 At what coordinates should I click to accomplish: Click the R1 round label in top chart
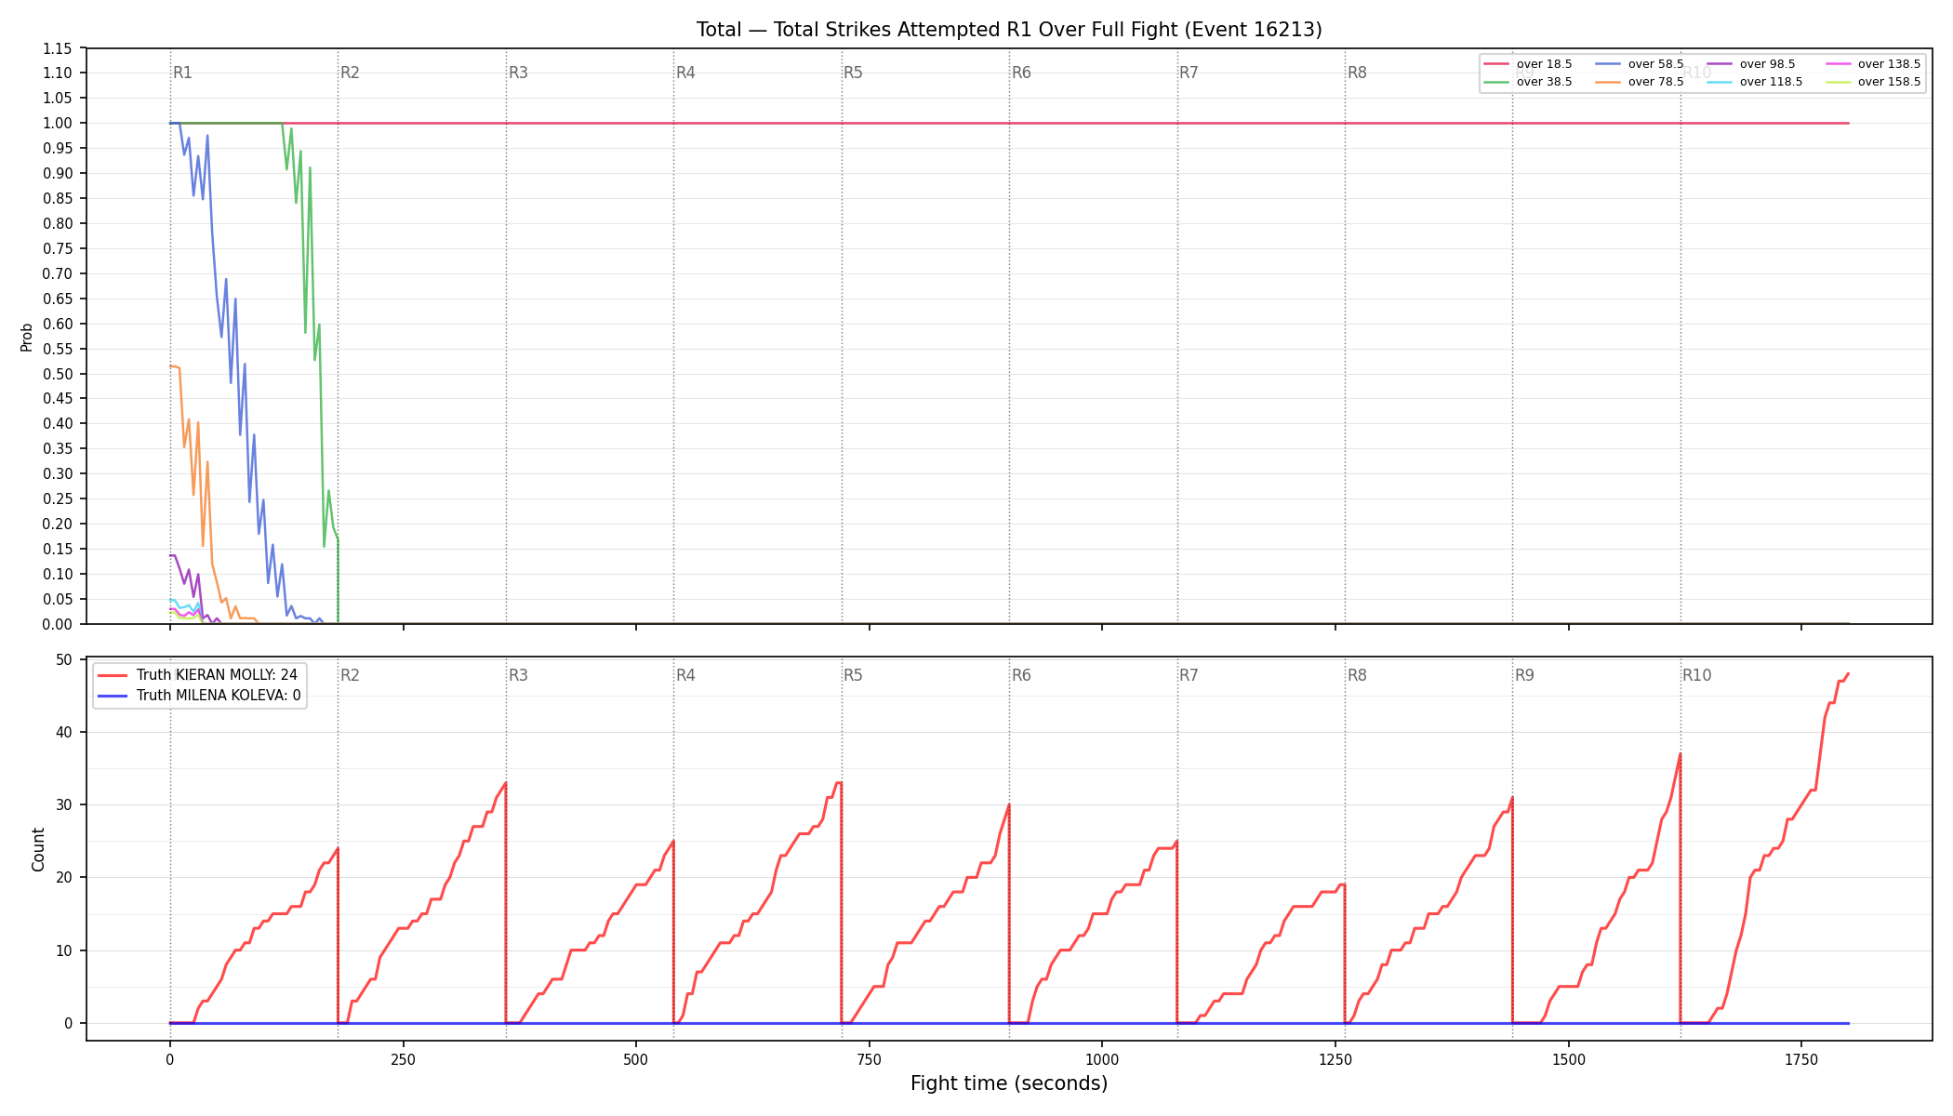click(x=182, y=73)
